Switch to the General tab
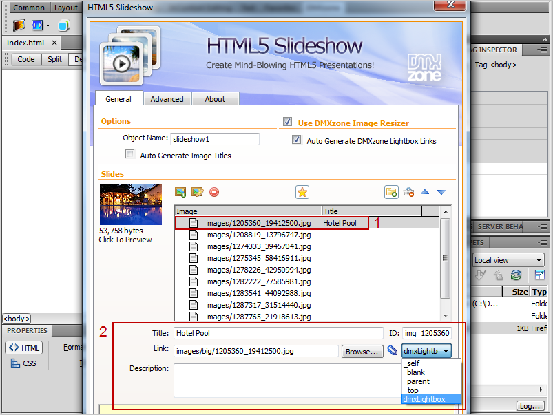Screen dimensions: 553x415 [x=118, y=98]
